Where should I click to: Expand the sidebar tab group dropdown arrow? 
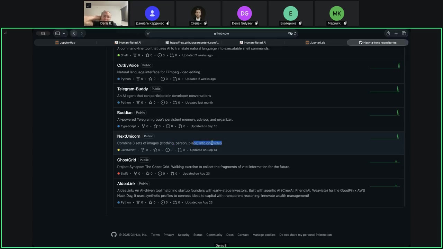click(x=64, y=34)
